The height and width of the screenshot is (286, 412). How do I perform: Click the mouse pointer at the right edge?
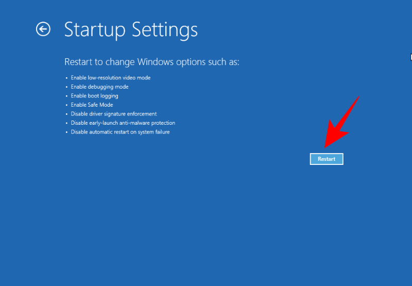coord(410,57)
